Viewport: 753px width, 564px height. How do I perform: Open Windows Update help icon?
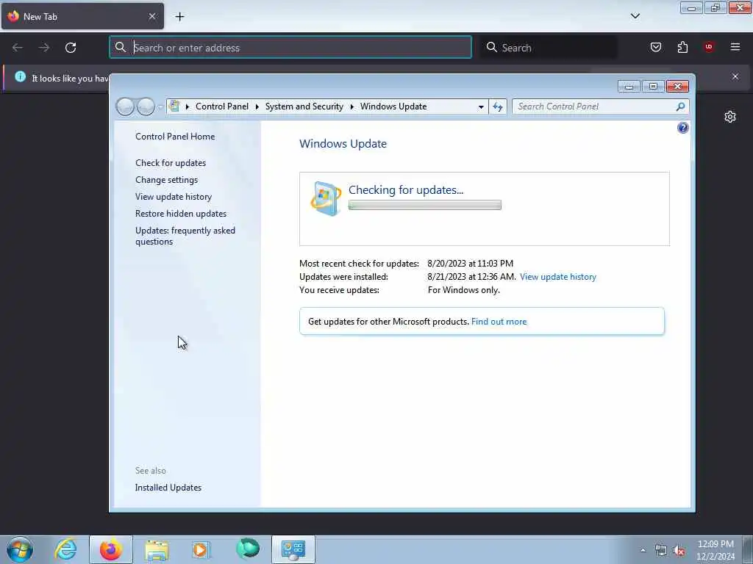pyautogui.click(x=682, y=128)
